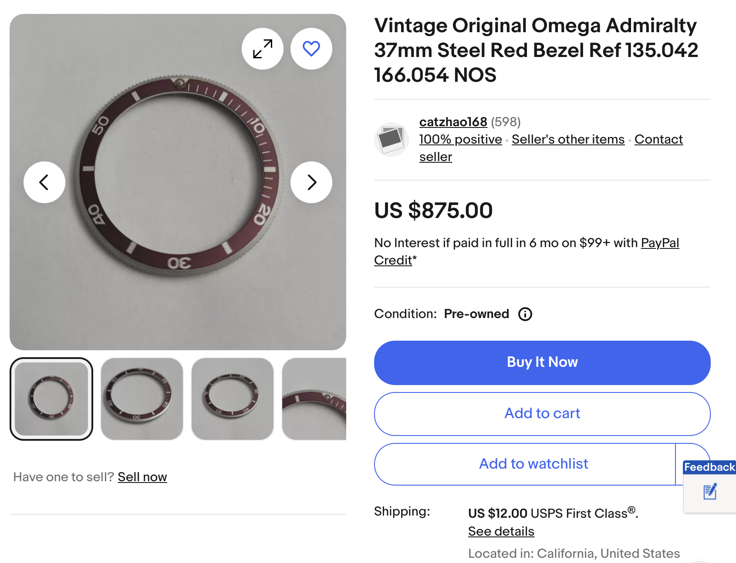Screen dimensions: 736x563
Task: Add the item to watchlist
Action: [x=533, y=464]
